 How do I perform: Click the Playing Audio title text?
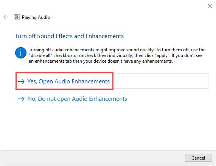click(36, 17)
